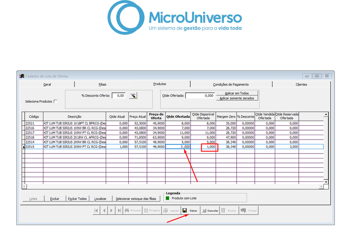Click the Qtde Reservada Ofertada column header

click(x=287, y=116)
